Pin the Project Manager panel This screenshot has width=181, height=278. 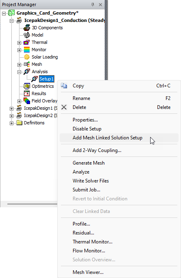tap(93, 4)
